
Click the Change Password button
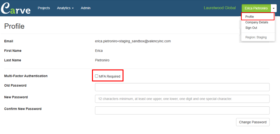(x=253, y=122)
